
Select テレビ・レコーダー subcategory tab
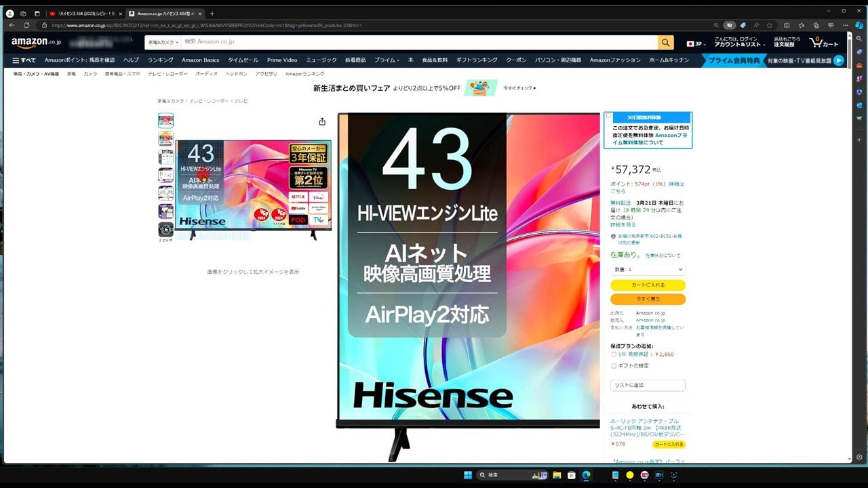pyautogui.click(x=167, y=74)
